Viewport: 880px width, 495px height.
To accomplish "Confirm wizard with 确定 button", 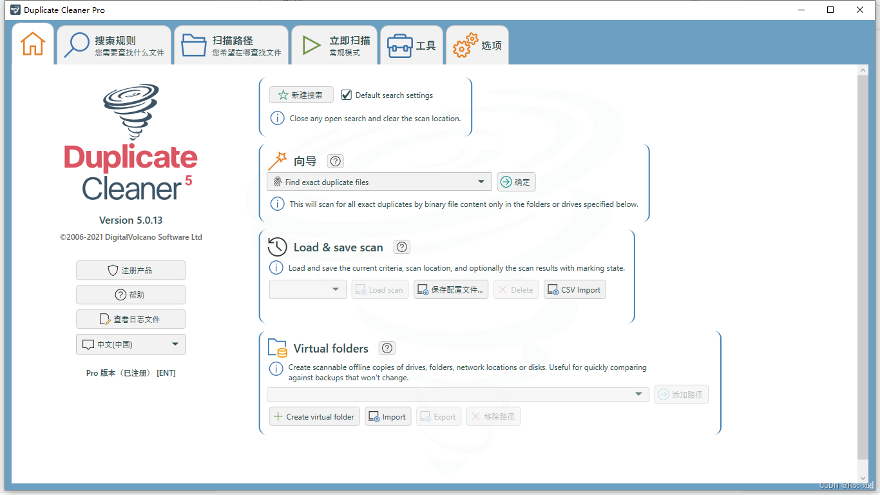I will [516, 182].
